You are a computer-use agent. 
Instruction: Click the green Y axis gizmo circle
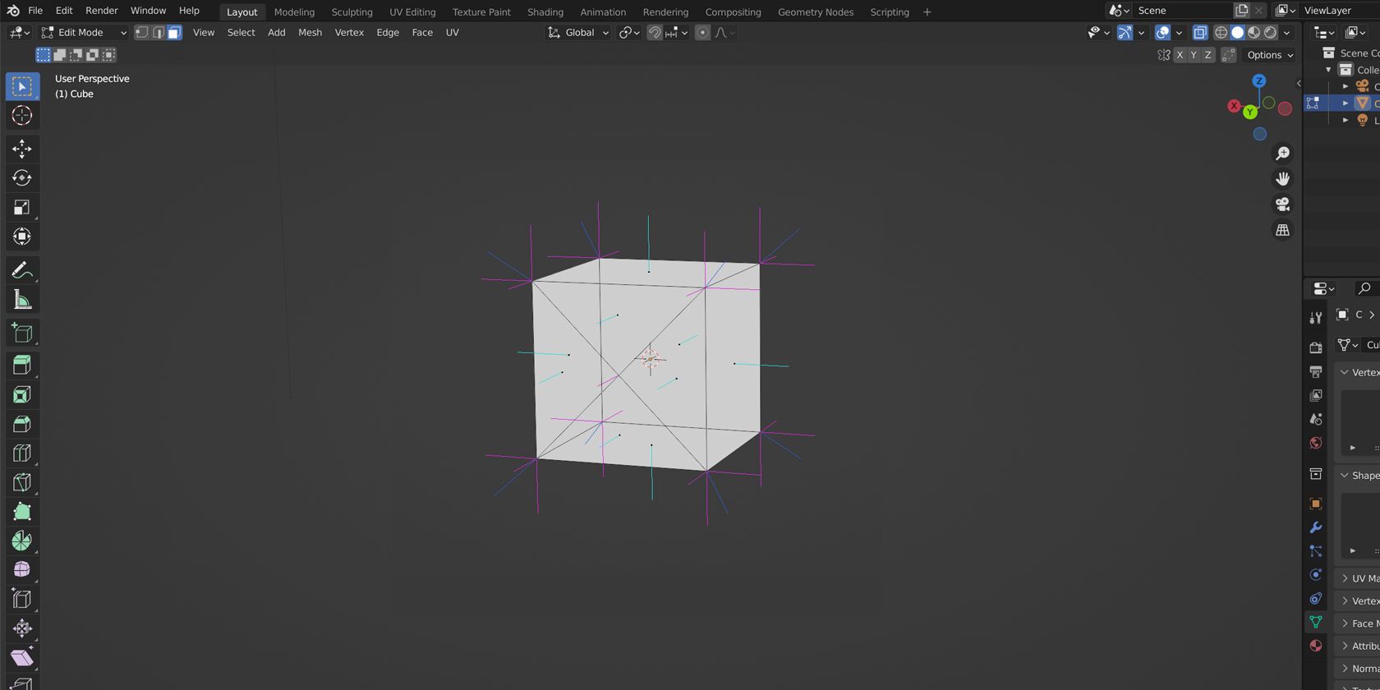click(1249, 112)
